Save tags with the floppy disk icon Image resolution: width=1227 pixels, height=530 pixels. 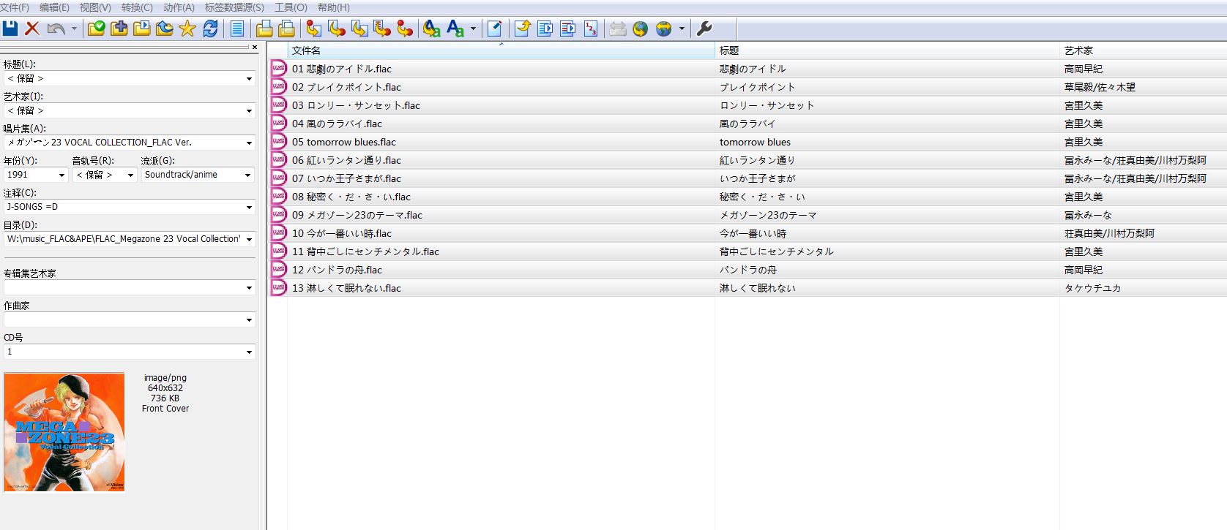click(x=10, y=29)
